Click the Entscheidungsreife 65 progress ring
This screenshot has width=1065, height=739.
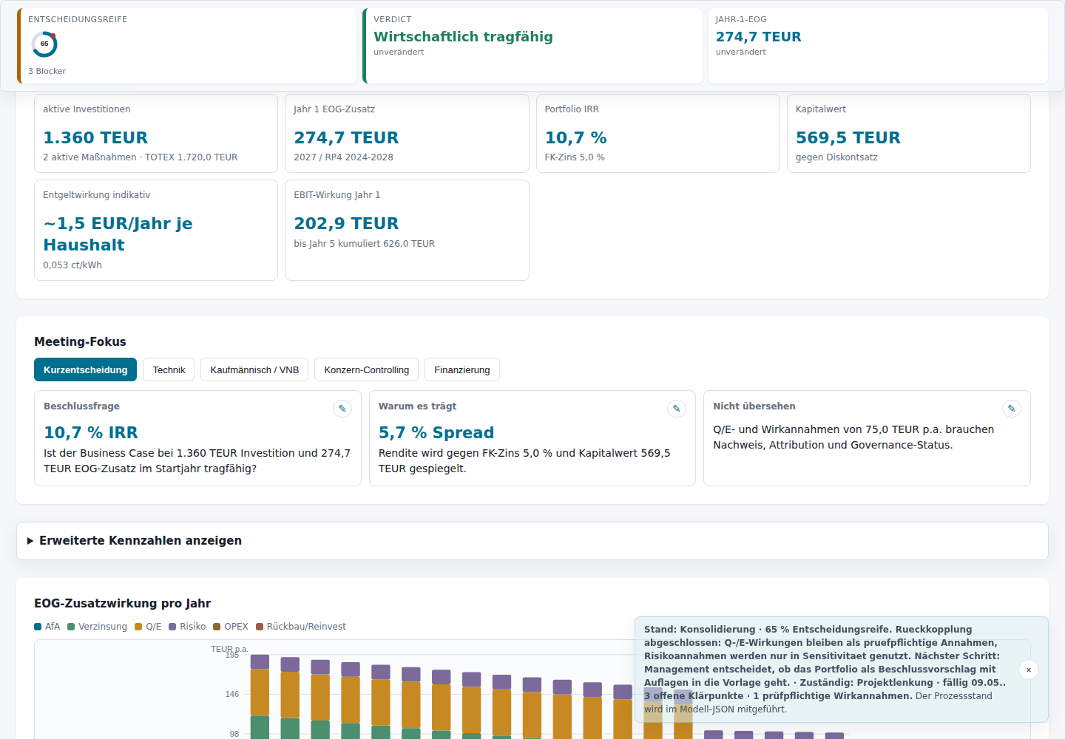44,44
